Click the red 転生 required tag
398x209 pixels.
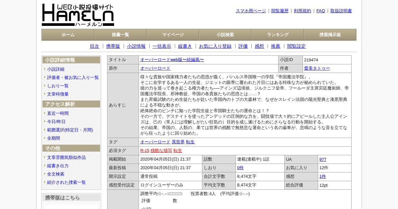(x=178, y=151)
